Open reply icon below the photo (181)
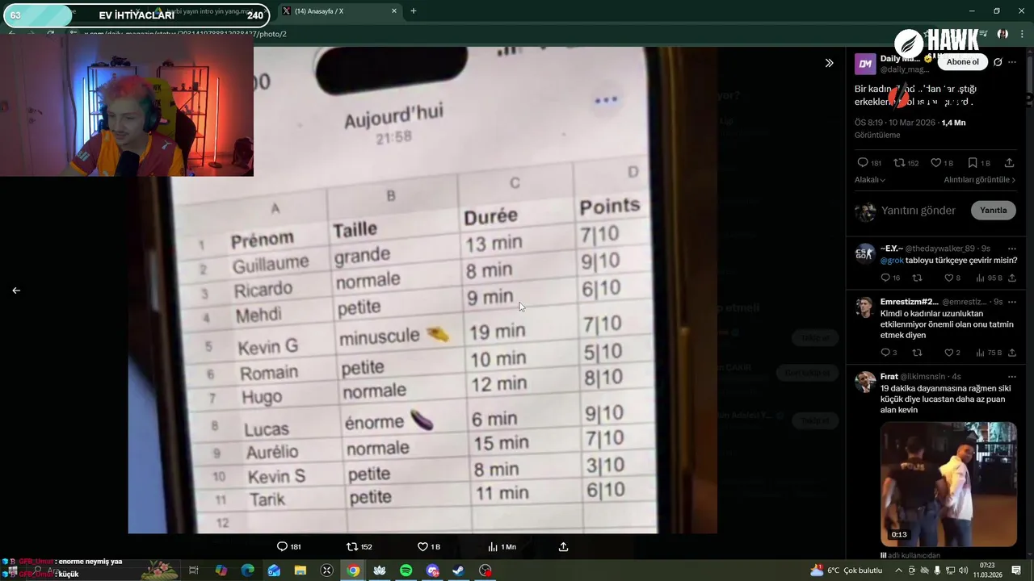Image resolution: width=1034 pixels, height=581 pixels. (289, 546)
